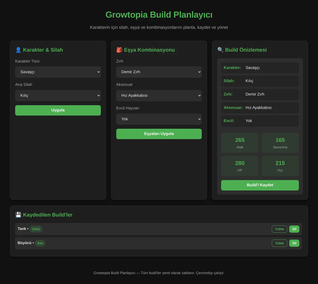Click the 165 Savunma stat card
Viewport: 318px width, 284px height.
tap(280, 143)
